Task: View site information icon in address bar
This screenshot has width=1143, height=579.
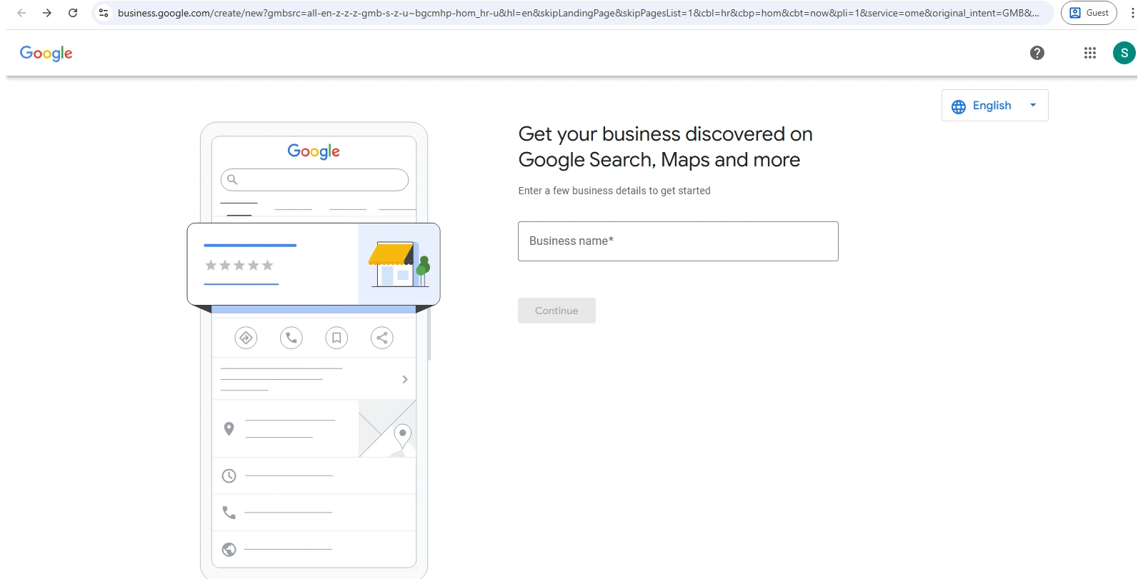Action: (104, 13)
